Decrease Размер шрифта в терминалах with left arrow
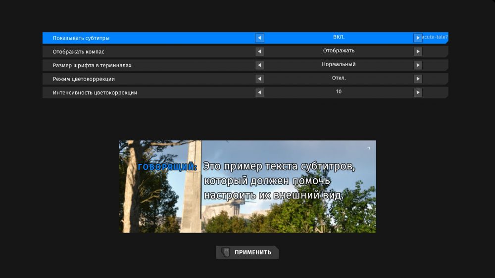The image size is (495, 278). click(259, 65)
